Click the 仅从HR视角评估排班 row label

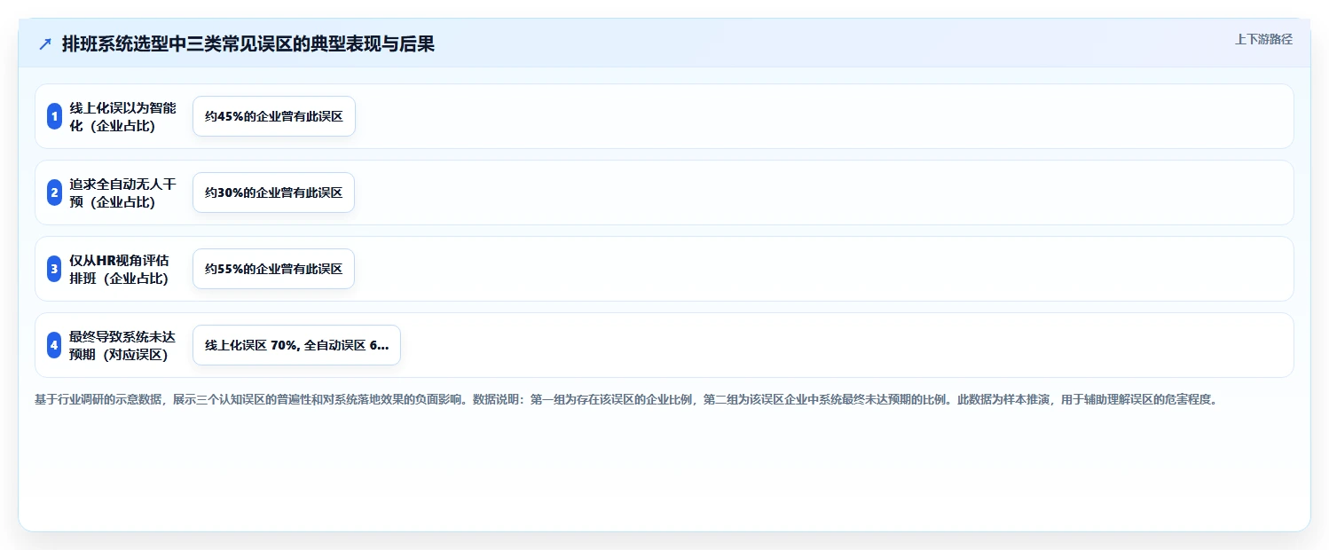tap(119, 269)
